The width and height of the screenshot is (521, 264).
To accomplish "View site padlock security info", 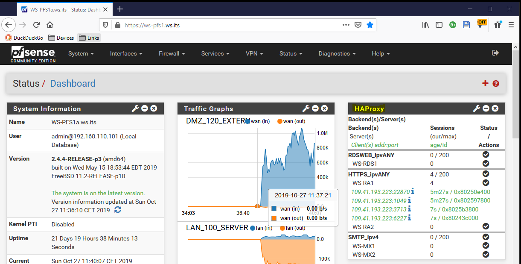I will [x=118, y=25].
